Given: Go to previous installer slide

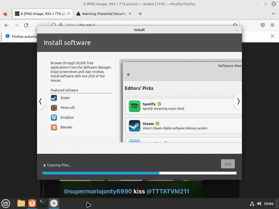Looking at the screenshot, I should tap(41, 102).
